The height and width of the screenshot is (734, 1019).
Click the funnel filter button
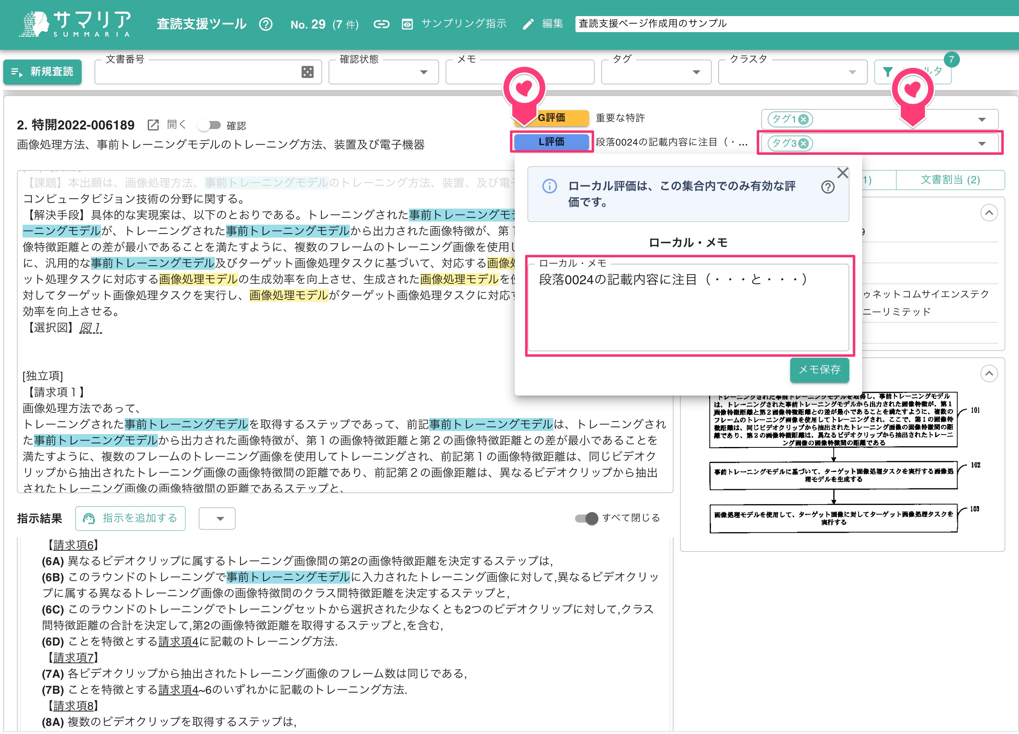pos(912,72)
